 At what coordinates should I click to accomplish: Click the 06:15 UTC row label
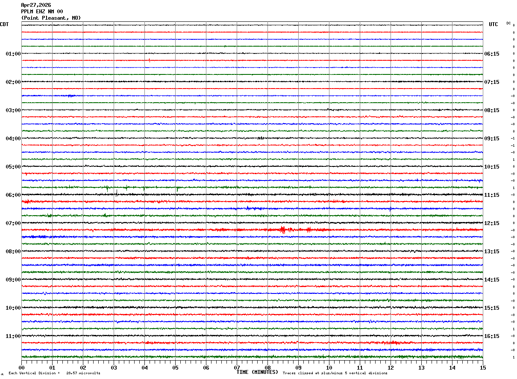point(492,54)
